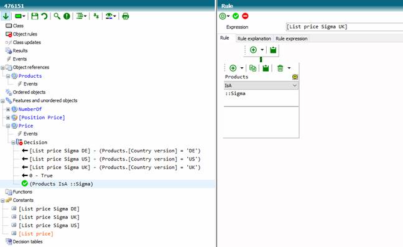The width and height of the screenshot is (403, 247).
Task: Click the ::Sigma value in the condition box
Action: [236, 93]
